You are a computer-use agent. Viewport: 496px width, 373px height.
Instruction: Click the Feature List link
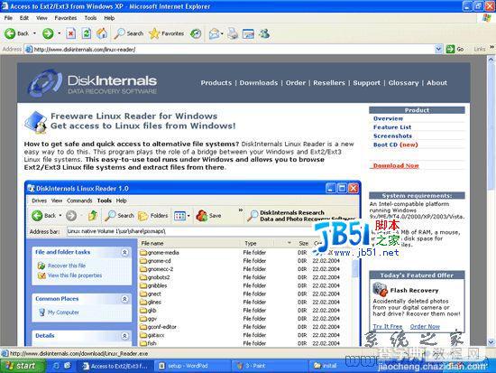click(x=392, y=127)
